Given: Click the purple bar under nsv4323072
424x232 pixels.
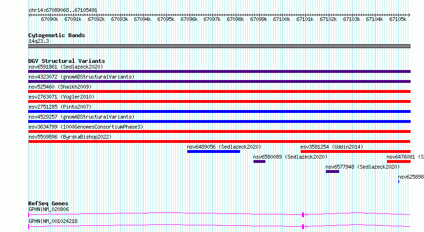Looking at the screenshot, I should coord(219,81).
